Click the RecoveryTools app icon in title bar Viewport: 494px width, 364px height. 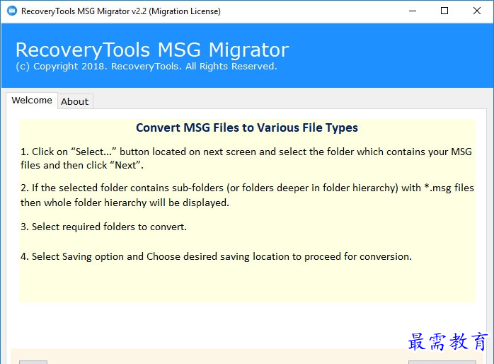point(12,11)
